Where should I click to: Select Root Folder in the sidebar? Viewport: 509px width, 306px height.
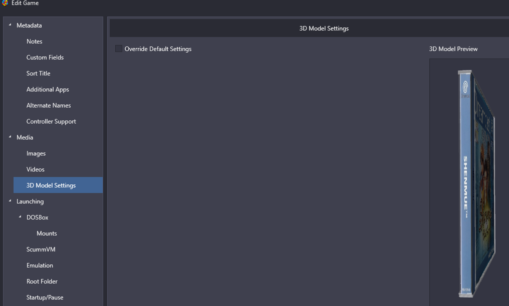tap(42, 281)
